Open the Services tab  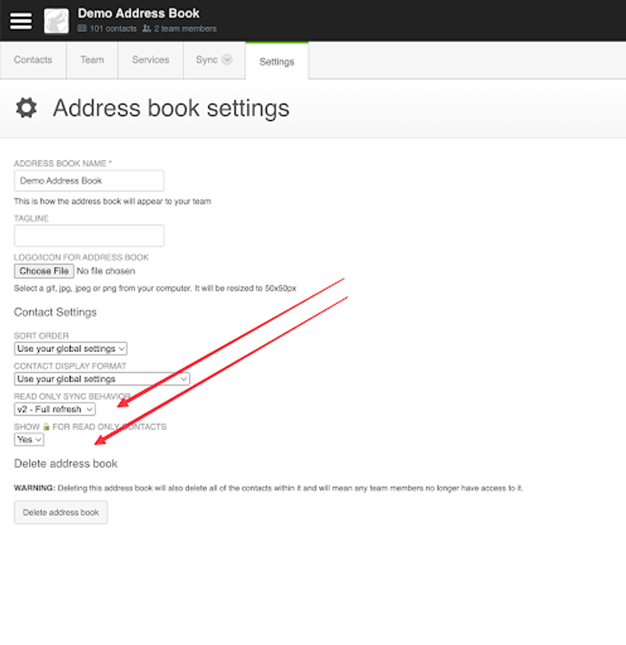(x=151, y=60)
